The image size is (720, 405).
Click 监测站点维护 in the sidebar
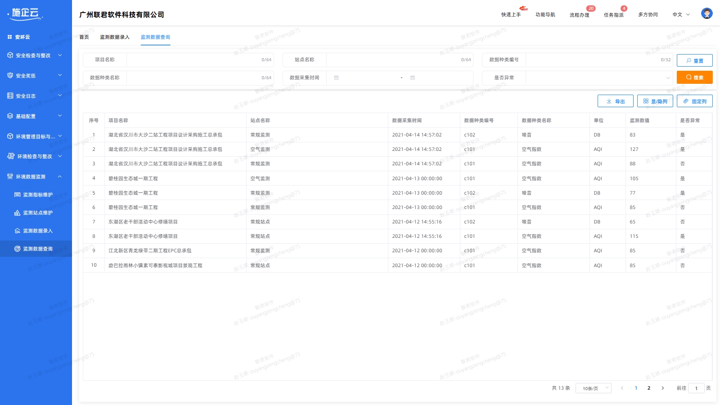point(38,213)
